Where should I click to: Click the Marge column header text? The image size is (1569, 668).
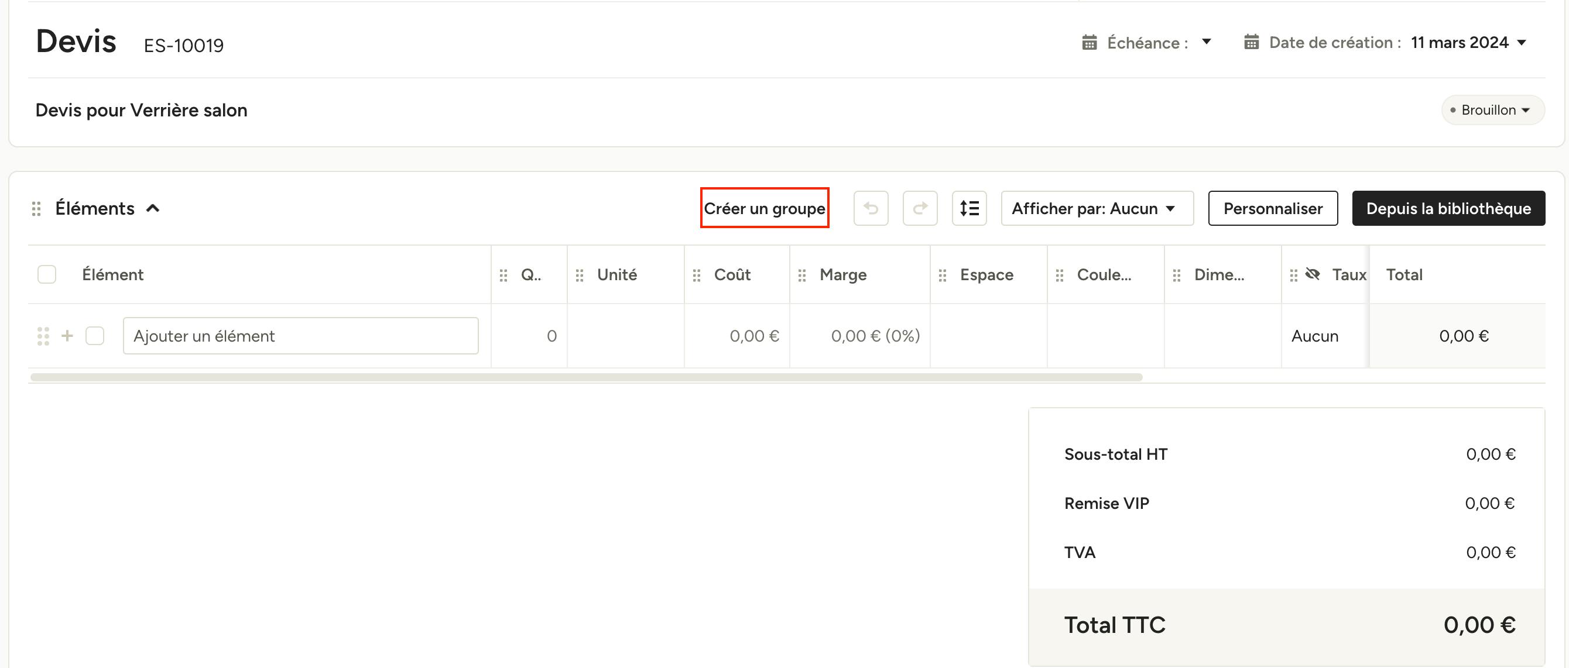[842, 275]
